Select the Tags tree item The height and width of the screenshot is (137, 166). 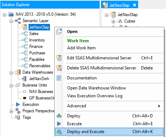[27, 117]
